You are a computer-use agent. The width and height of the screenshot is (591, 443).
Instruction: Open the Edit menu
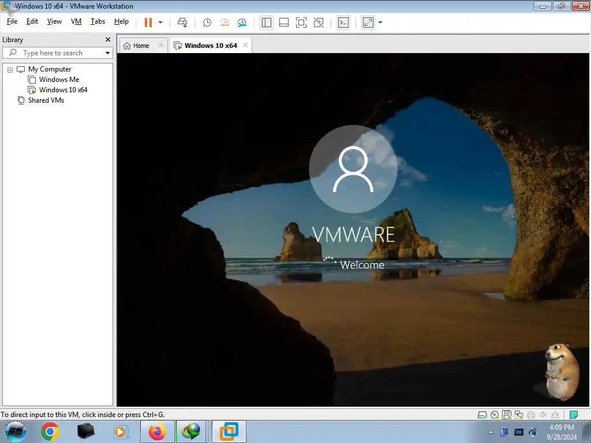pos(32,21)
